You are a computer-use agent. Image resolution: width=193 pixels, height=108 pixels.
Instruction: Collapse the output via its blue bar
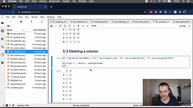pyautogui.click(x=52, y=86)
